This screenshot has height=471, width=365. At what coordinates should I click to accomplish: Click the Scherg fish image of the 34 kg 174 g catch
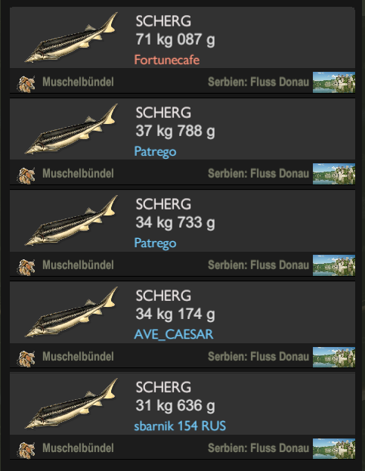click(x=71, y=312)
